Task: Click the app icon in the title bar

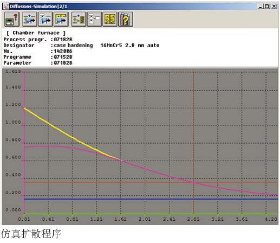Action: click(x=6, y=7)
